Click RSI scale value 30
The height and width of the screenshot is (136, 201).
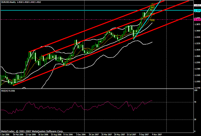pyautogui.click(x=195, y=120)
